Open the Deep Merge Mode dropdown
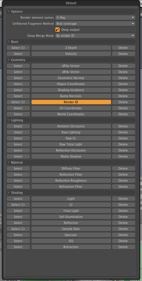This screenshot has height=281, width=142. point(95,36)
